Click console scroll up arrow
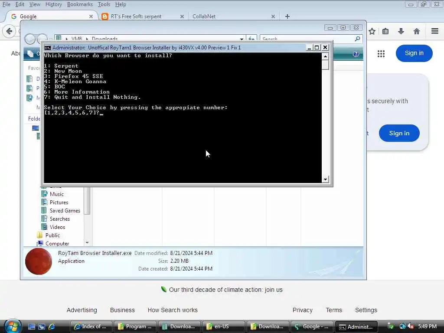 coord(325,56)
